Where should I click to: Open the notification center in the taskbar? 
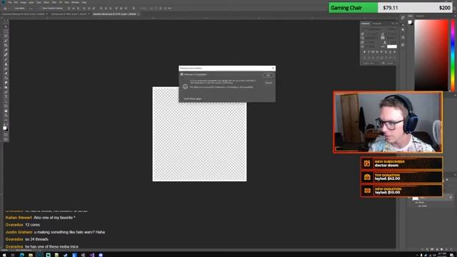[452, 255]
